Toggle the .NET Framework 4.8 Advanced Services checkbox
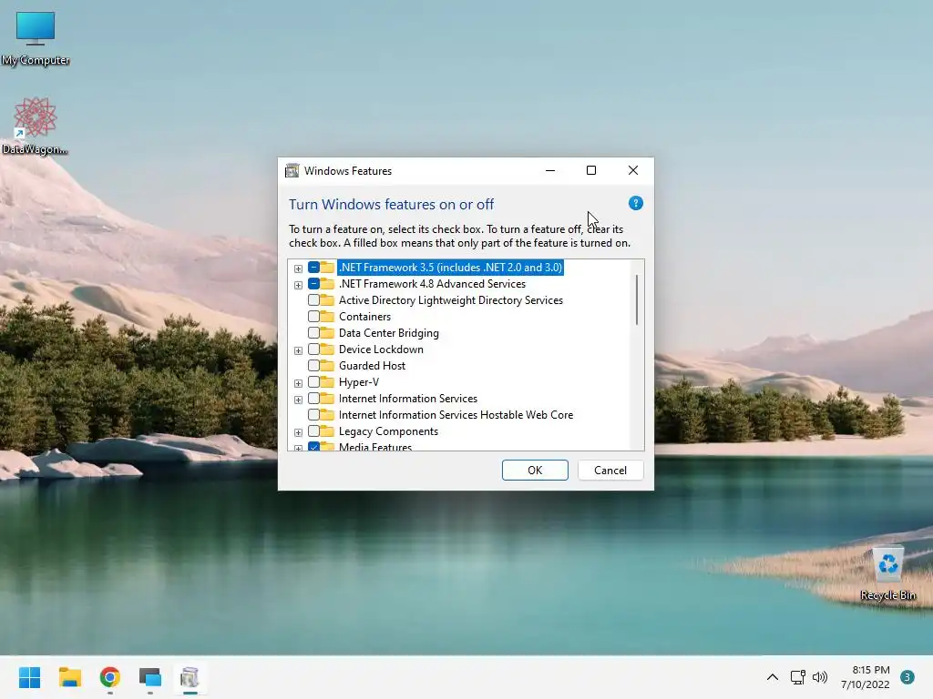The width and height of the screenshot is (933, 699). point(313,284)
